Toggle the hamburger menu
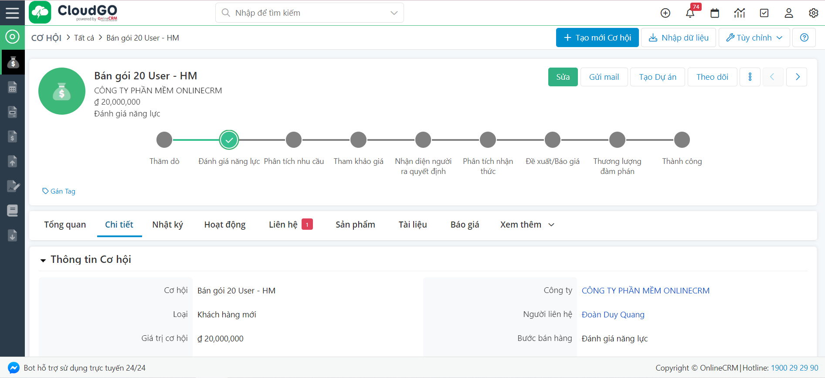 (12, 13)
